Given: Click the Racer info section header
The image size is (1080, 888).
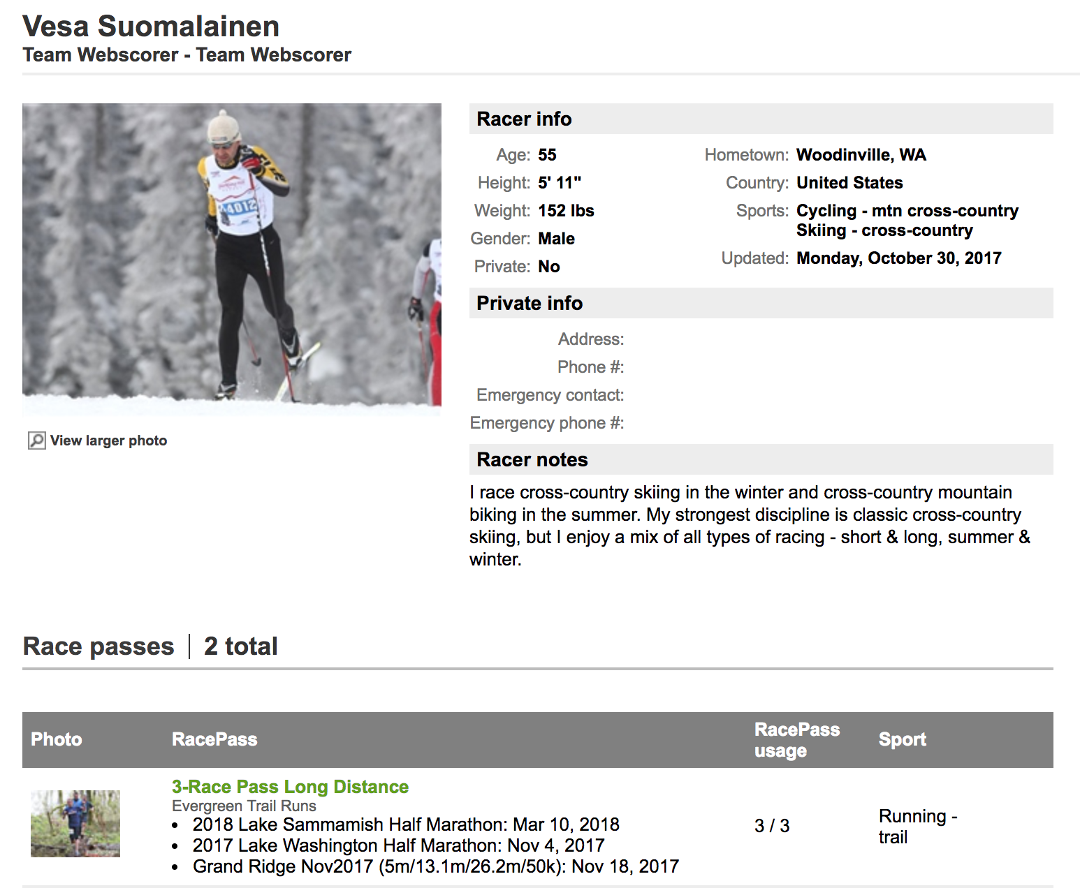Looking at the screenshot, I should click(x=524, y=119).
